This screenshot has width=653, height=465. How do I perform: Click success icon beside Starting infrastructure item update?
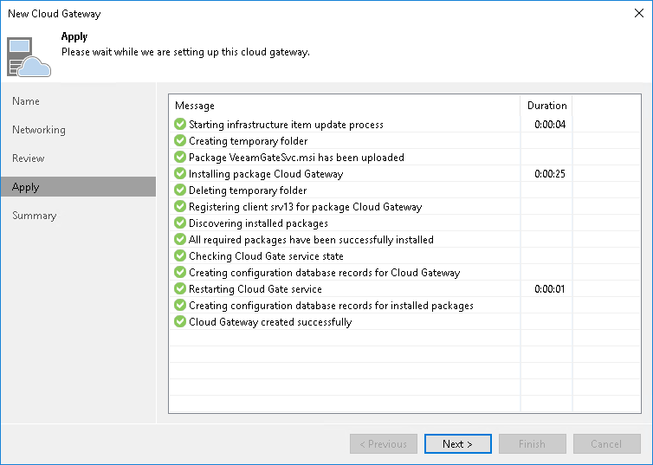[180, 125]
